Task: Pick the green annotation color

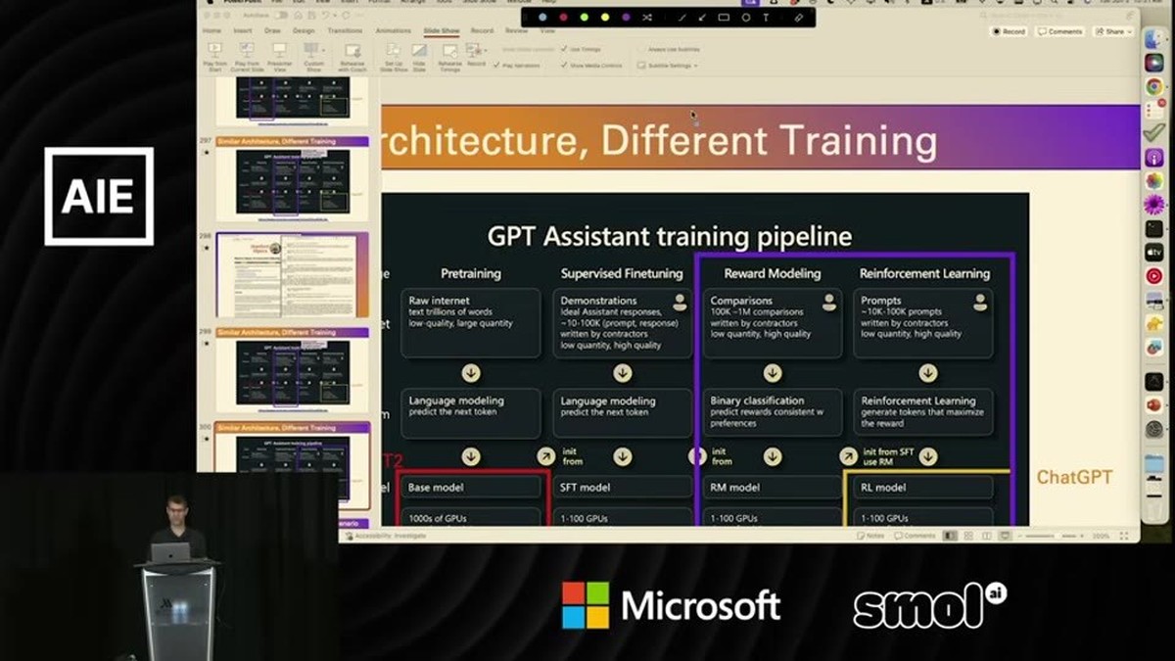Action: (585, 17)
